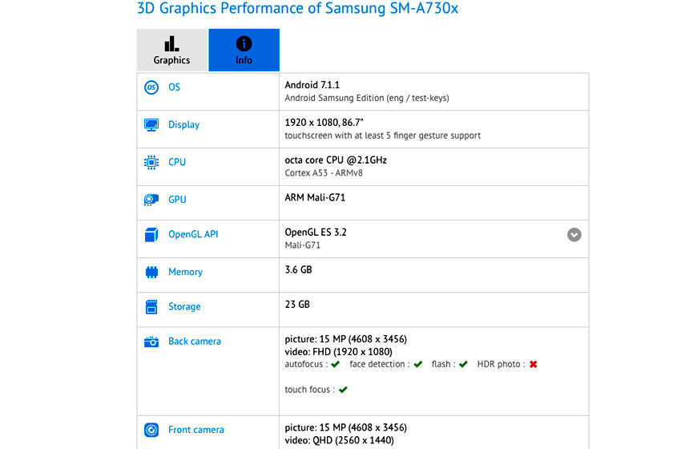Open the OS label link
This screenshot has height=449, width=673.
tap(175, 87)
